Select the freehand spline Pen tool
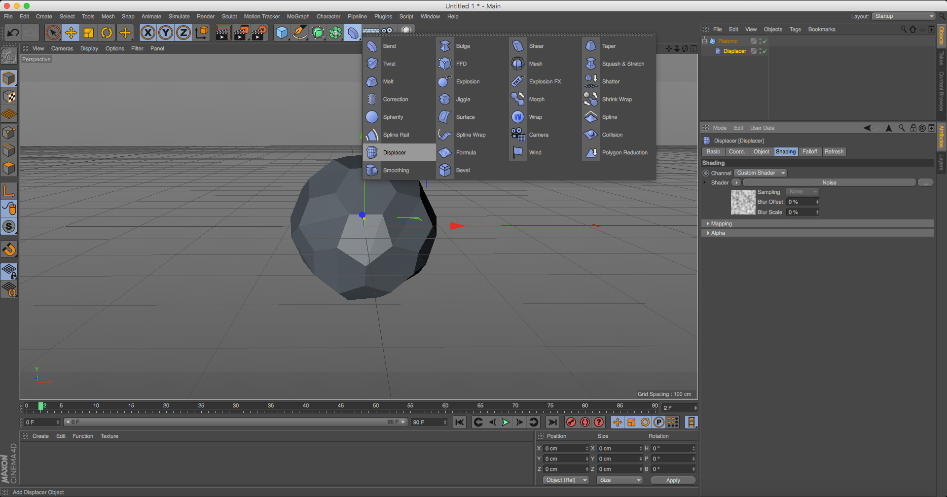The width and height of the screenshot is (947, 497). click(300, 33)
